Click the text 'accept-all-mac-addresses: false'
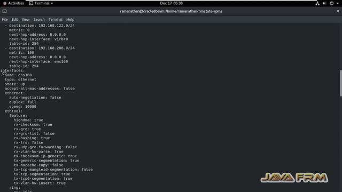The image size is (342, 192). pyautogui.click(x=40, y=89)
